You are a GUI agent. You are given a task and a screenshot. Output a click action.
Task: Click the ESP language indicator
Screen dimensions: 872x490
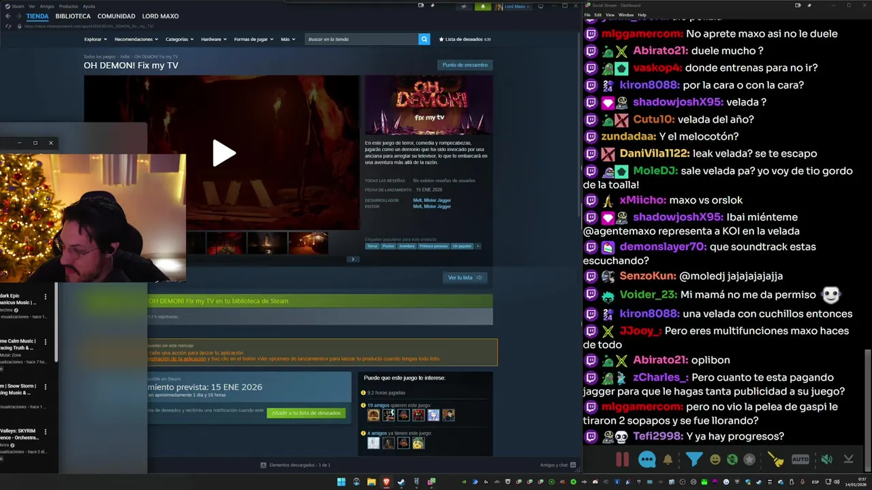point(815,482)
